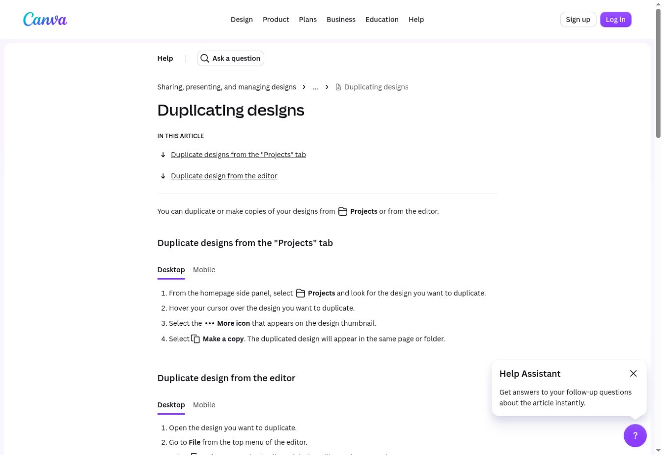Screen dimensions: 662x455
Task: Go to the Help home link
Action: [165, 58]
